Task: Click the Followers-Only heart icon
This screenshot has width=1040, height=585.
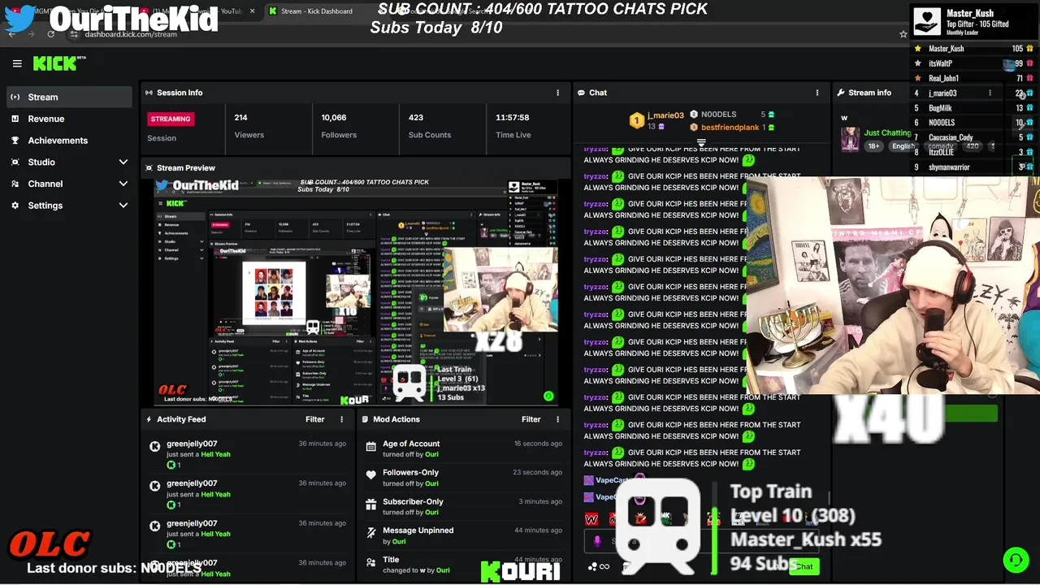Action: point(371,475)
